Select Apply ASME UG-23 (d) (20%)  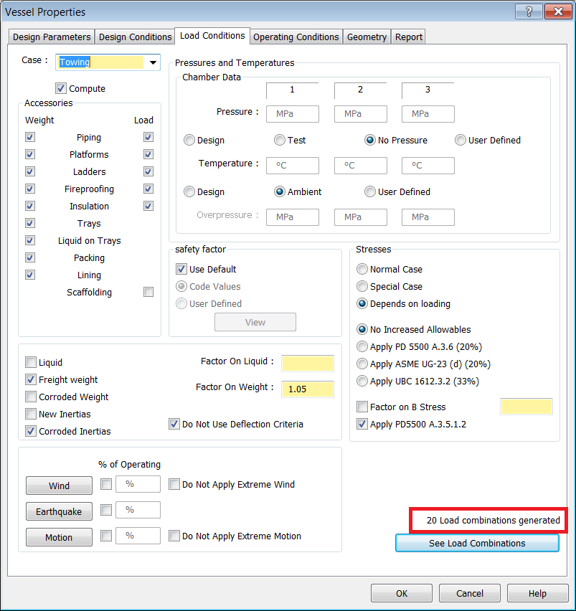coord(362,364)
